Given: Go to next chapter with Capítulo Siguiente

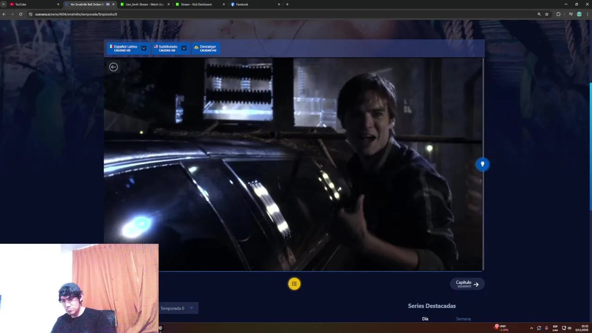Looking at the screenshot, I should [467, 284].
